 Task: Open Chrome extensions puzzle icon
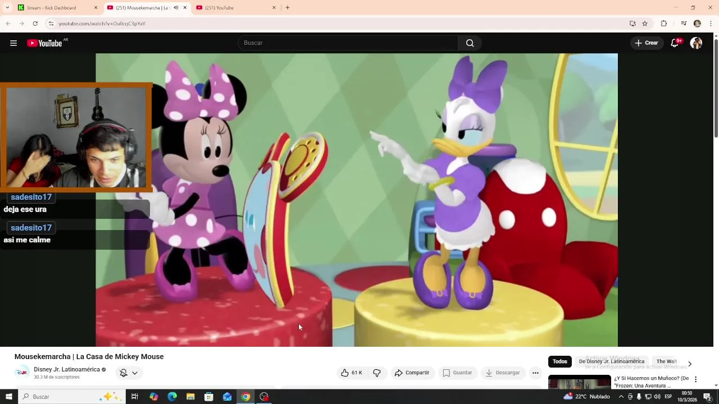664,24
